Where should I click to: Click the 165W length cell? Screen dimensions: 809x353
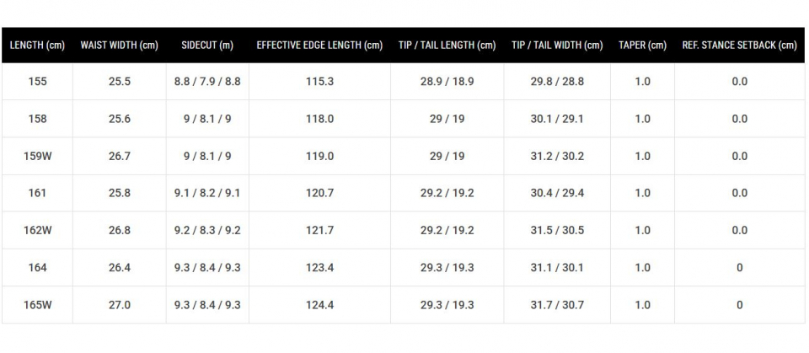click(37, 305)
